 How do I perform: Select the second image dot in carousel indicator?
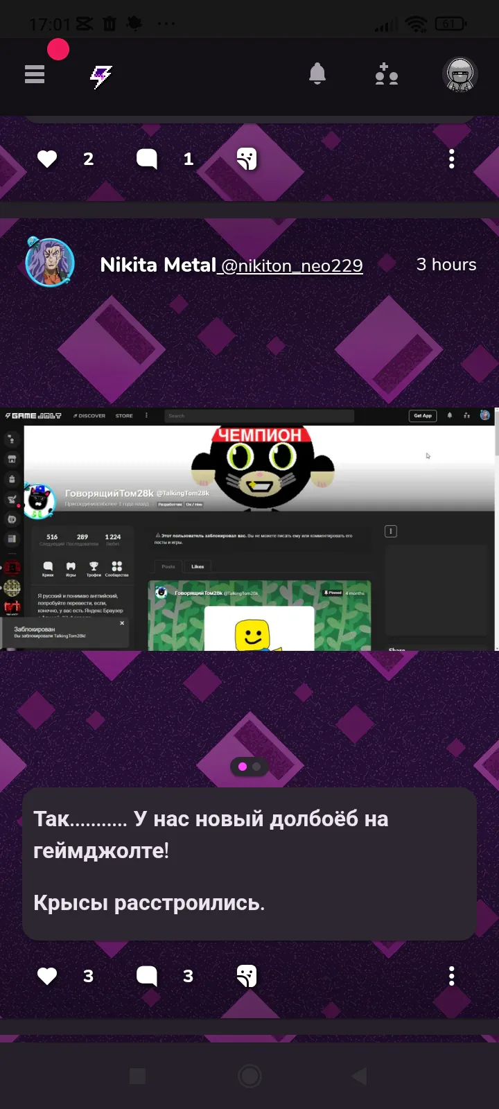256,767
